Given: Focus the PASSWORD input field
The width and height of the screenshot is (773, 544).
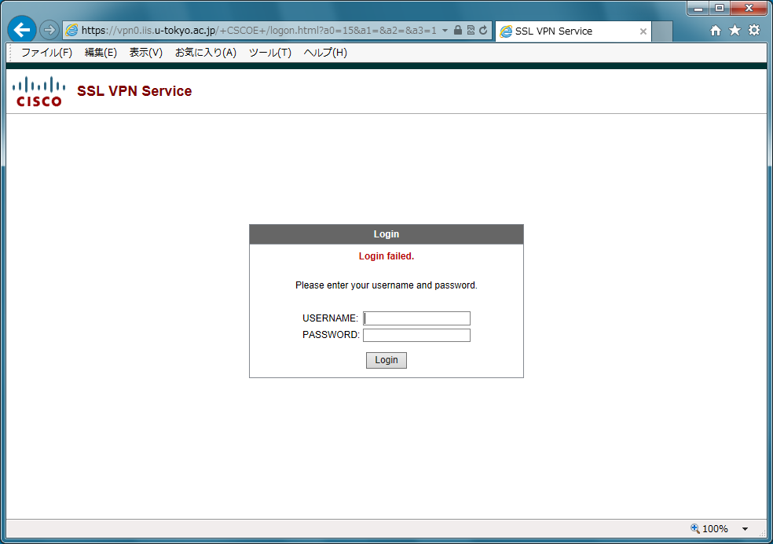Looking at the screenshot, I should pyautogui.click(x=416, y=336).
